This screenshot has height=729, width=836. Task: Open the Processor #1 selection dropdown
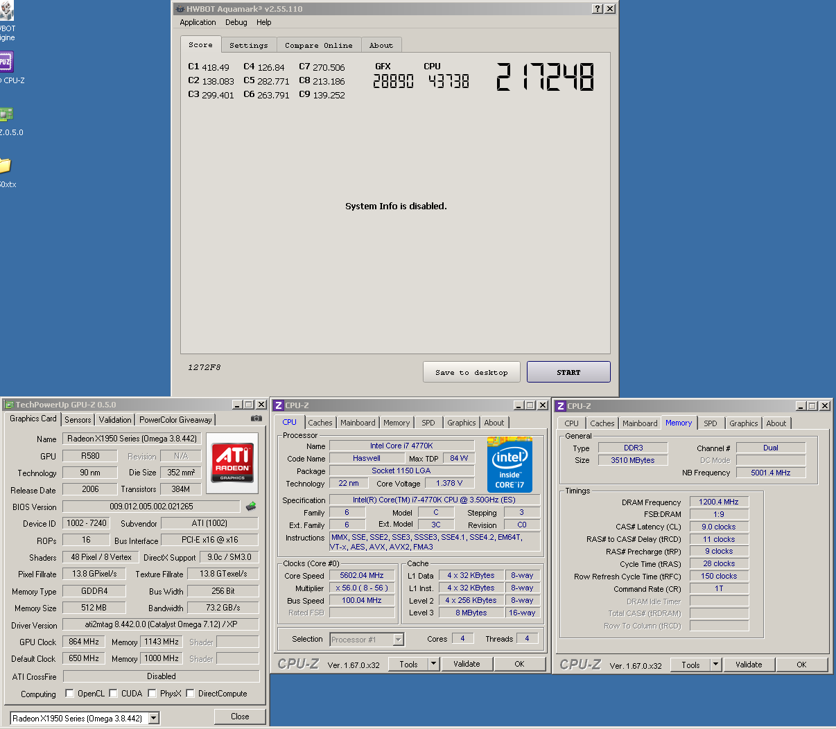[x=398, y=640]
